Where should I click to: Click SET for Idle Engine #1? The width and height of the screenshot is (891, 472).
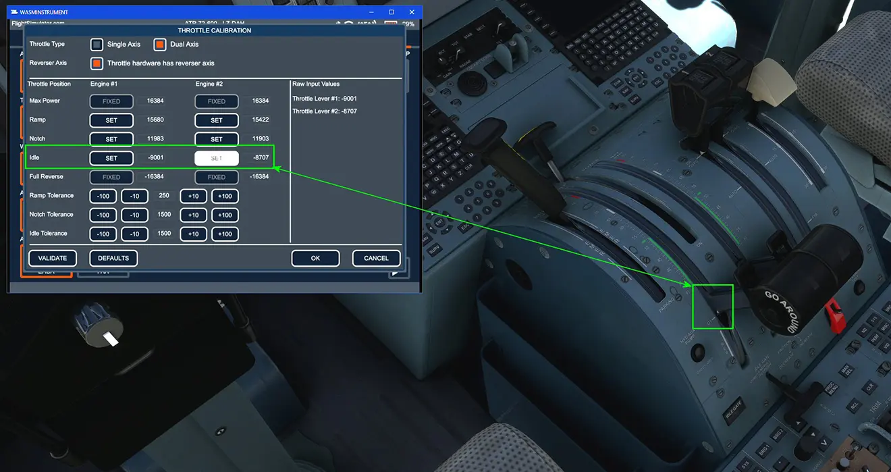point(111,158)
